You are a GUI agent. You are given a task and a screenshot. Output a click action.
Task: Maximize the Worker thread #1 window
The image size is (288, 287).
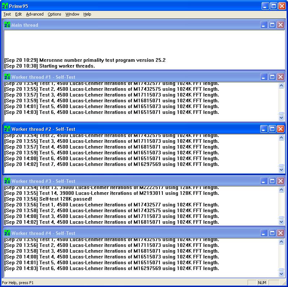(x=272, y=77)
